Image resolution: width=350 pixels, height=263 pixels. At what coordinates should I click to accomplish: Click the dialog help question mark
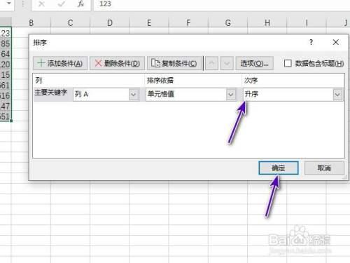311,42
